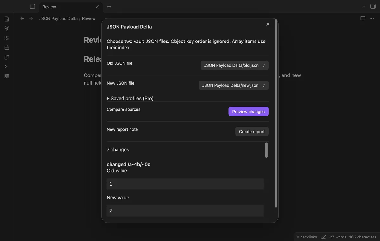380x241 pixels.
Task: Click the dialog title JSON Payload Delta
Action: click(x=129, y=27)
